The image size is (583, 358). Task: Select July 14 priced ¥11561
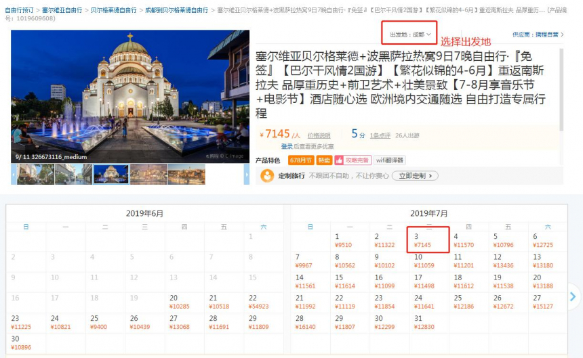click(x=310, y=282)
